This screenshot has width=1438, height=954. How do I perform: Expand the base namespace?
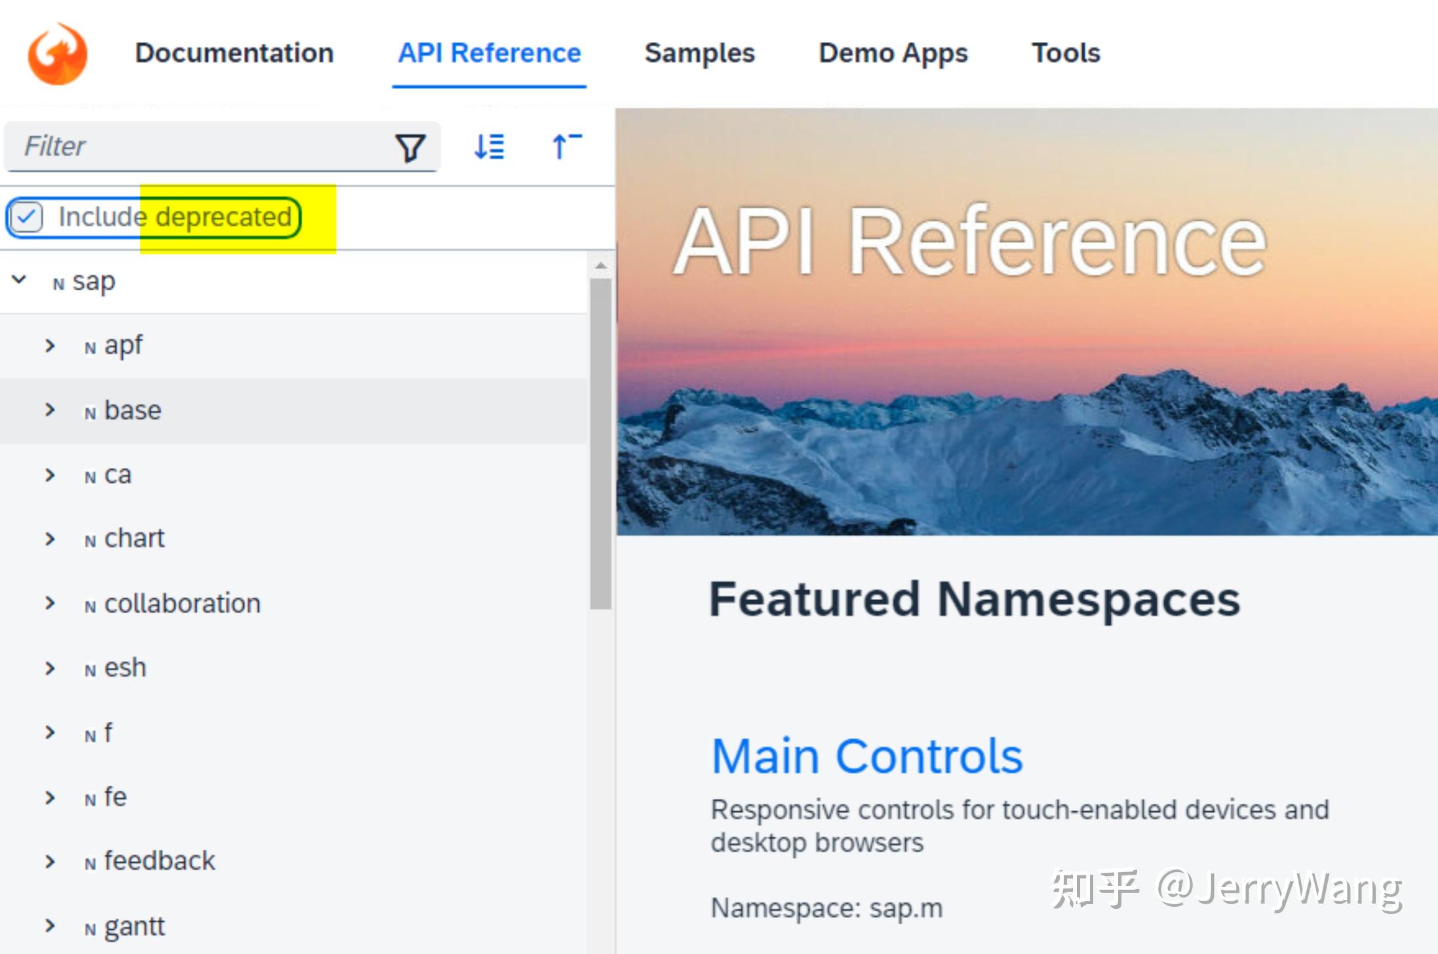coord(50,410)
